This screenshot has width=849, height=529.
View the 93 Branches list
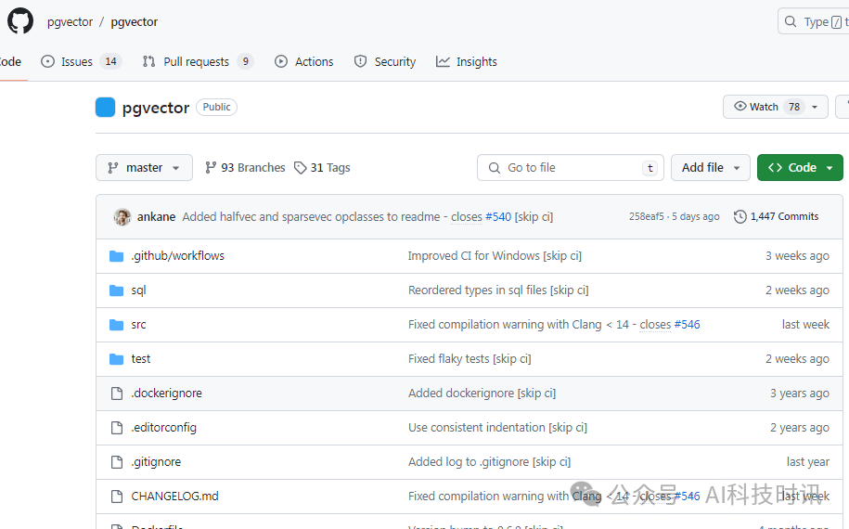(x=245, y=168)
